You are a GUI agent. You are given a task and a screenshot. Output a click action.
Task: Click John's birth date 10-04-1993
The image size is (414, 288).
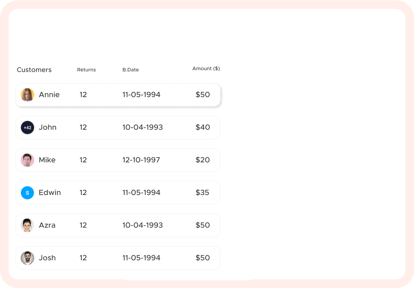[x=142, y=127]
